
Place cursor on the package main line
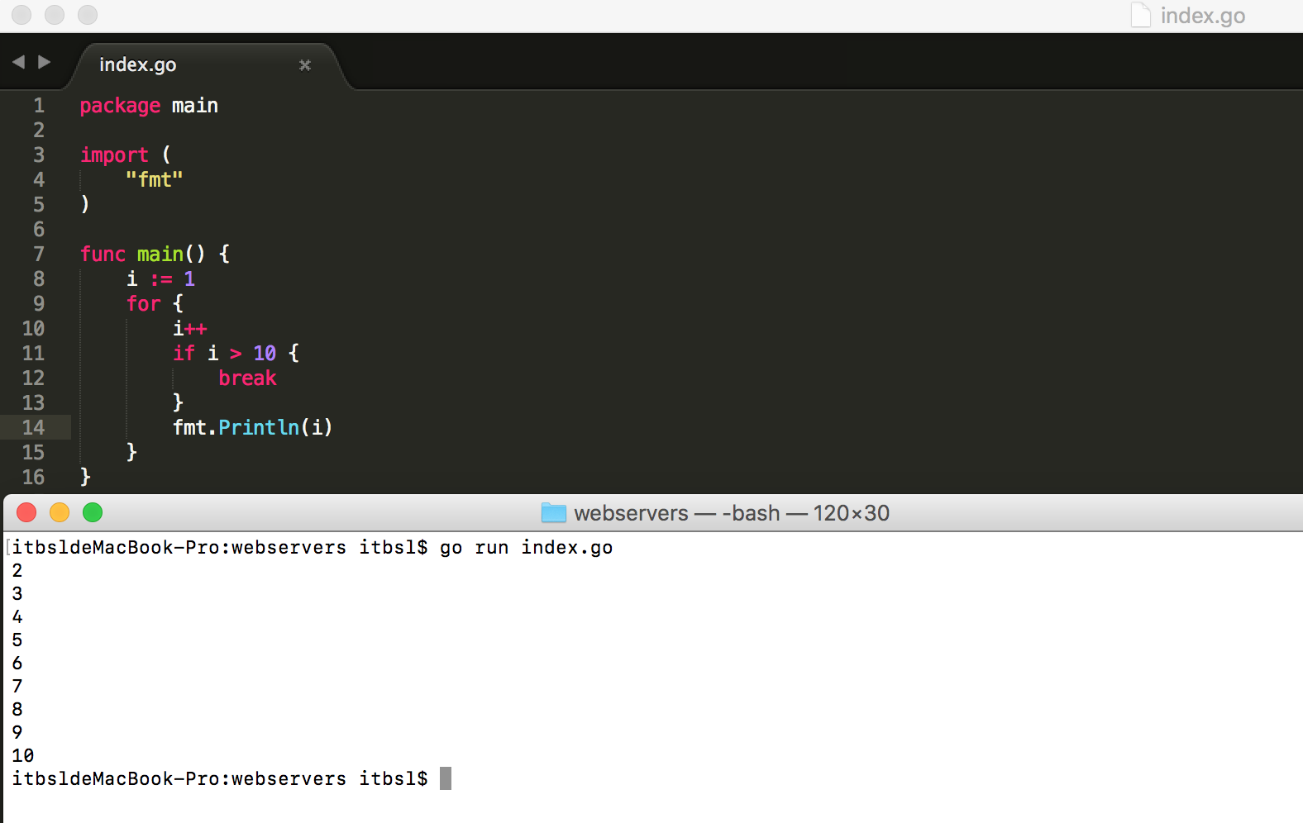[x=149, y=106]
